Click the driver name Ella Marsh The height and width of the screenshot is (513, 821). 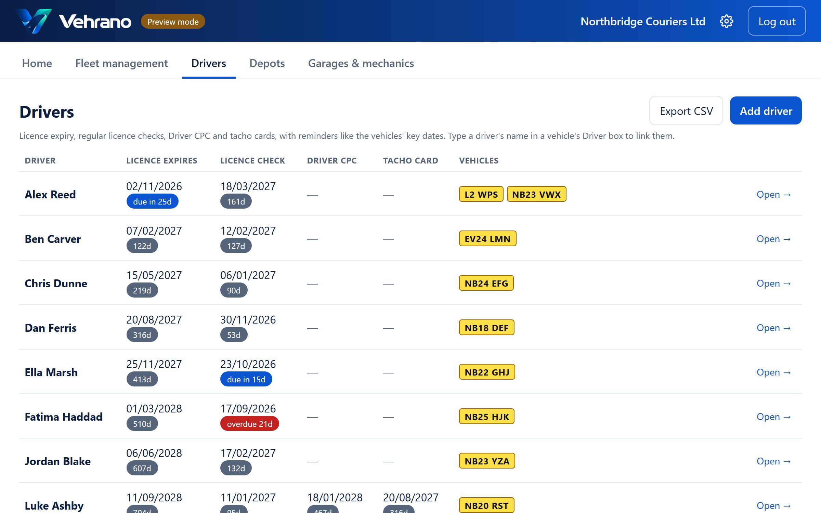point(51,372)
